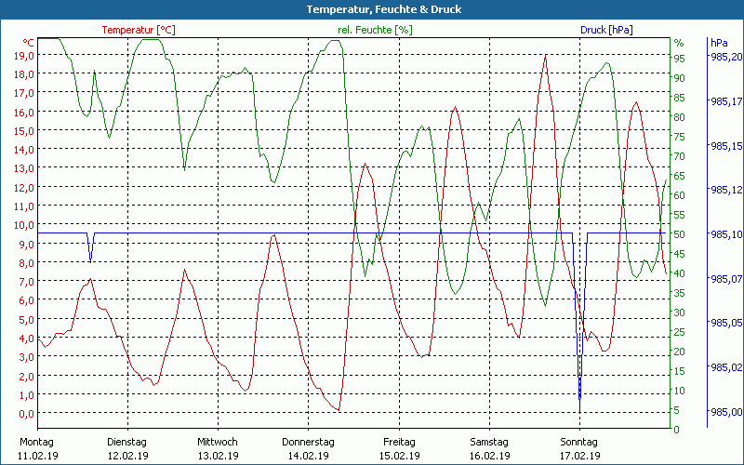The height and width of the screenshot is (465, 744).
Task: Click the 985,00 tick on the pressure axis
Action: 724,412
